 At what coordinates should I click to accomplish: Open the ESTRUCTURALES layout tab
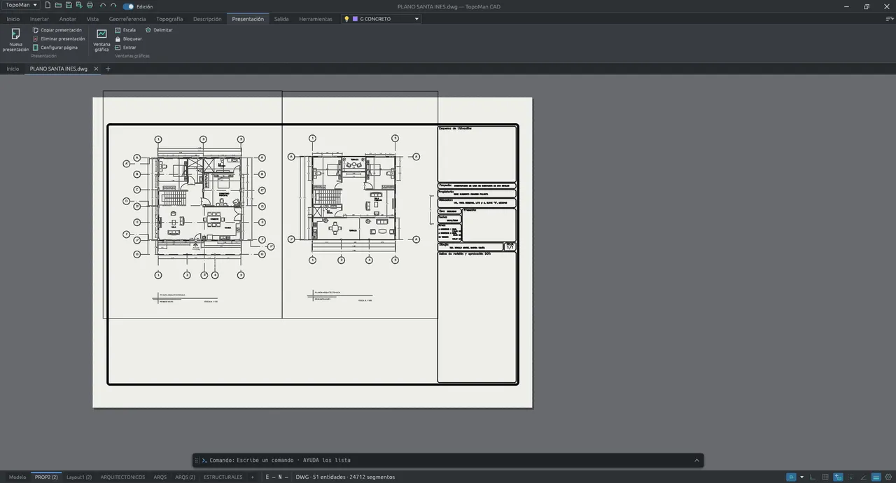[223, 477]
